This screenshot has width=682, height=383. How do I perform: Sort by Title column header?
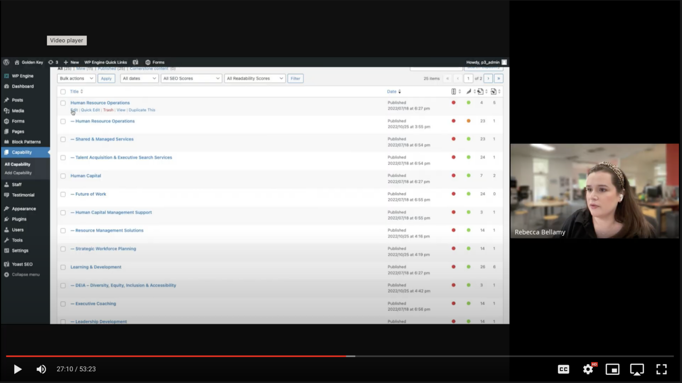click(76, 91)
